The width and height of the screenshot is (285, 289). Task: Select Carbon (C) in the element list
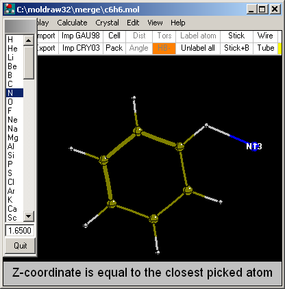point(14,84)
